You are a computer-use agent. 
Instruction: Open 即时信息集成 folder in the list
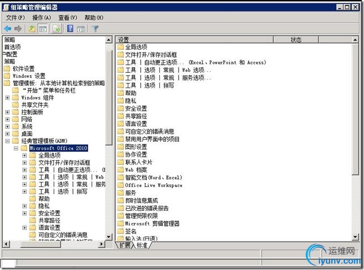pyautogui.click(x=142, y=201)
